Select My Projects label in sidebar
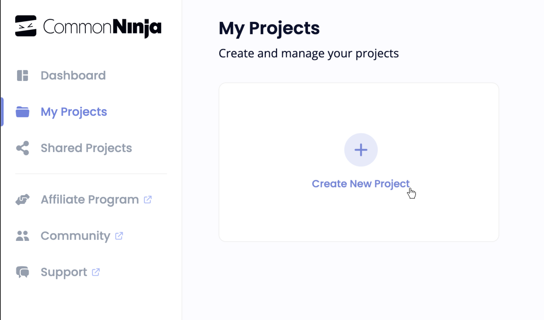The height and width of the screenshot is (320, 544). coord(74,112)
